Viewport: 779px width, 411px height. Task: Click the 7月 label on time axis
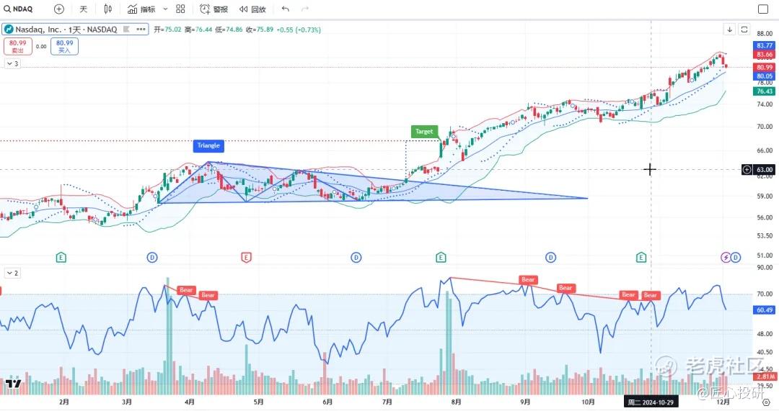(387, 402)
